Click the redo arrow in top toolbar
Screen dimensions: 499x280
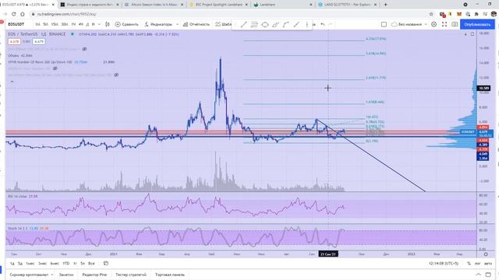(x=331, y=24)
